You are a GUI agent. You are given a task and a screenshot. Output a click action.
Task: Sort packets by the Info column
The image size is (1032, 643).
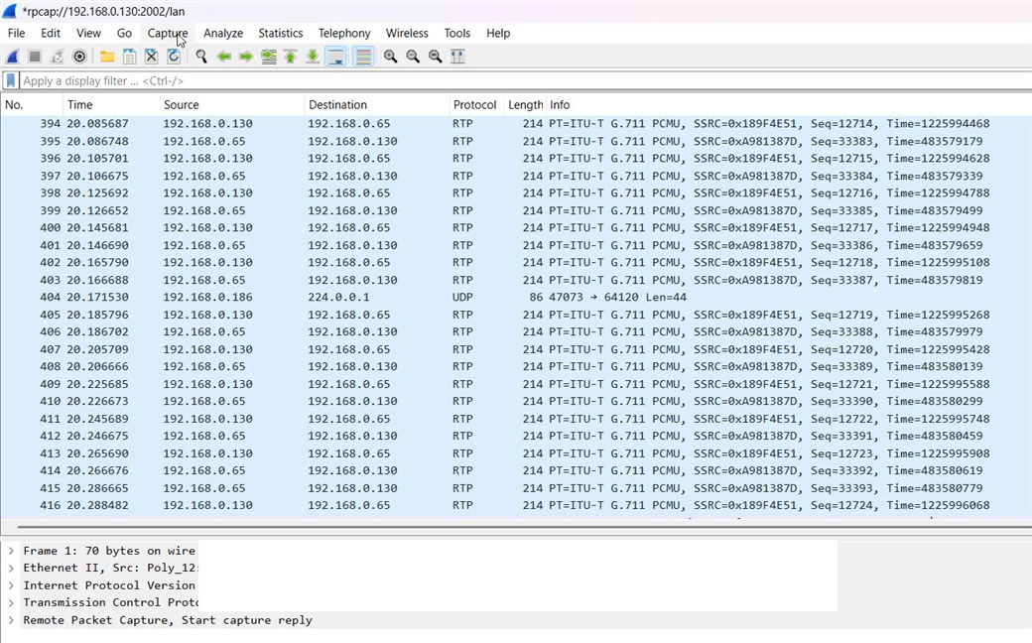789,104
